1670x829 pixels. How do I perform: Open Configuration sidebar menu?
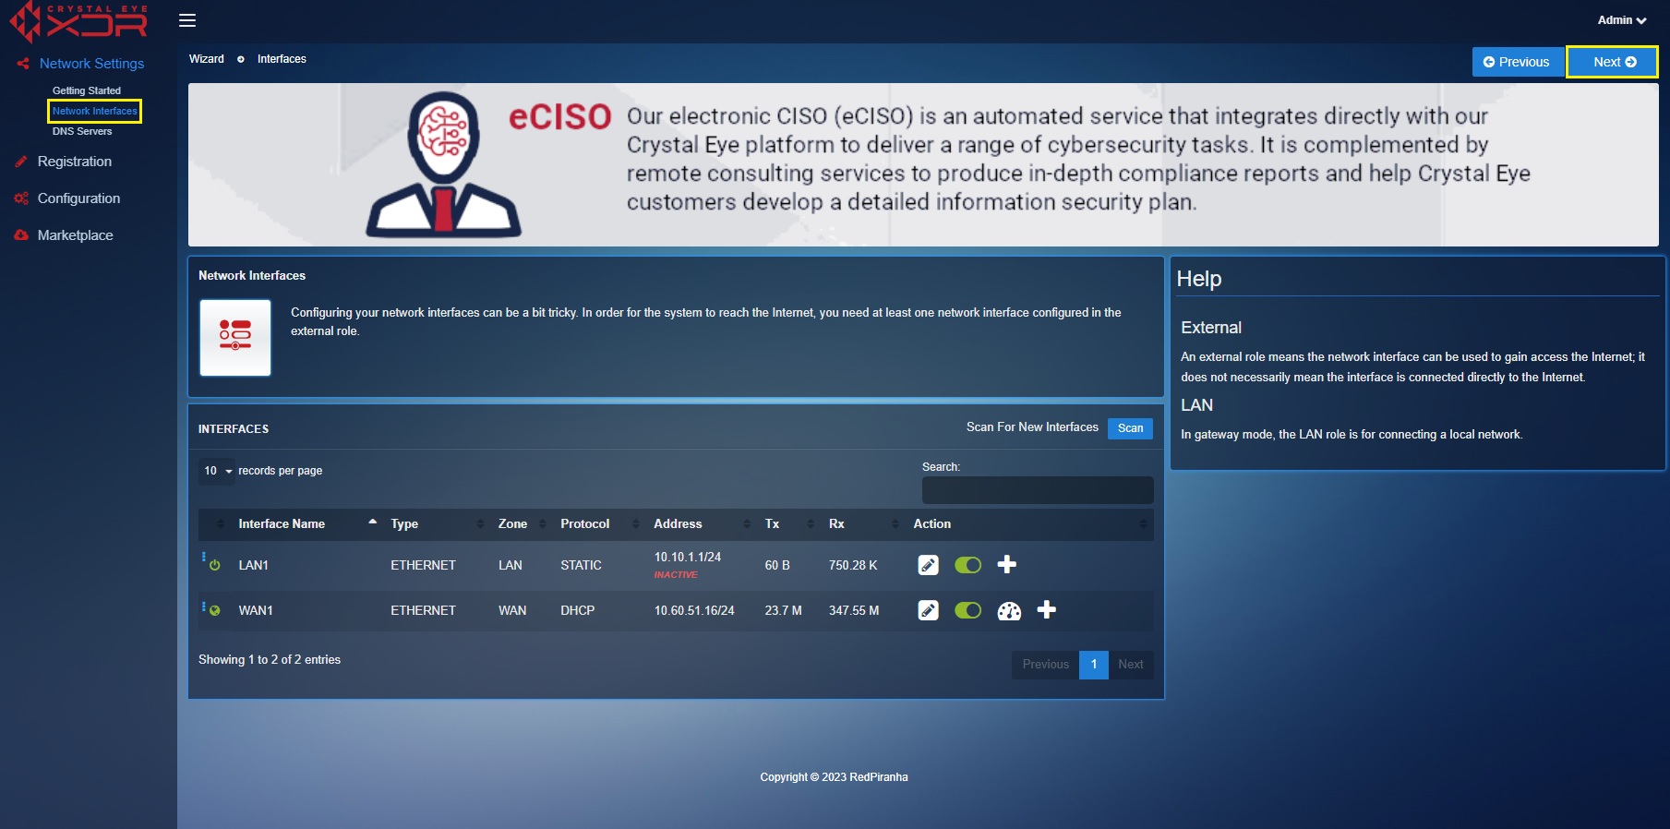(x=79, y=198)
